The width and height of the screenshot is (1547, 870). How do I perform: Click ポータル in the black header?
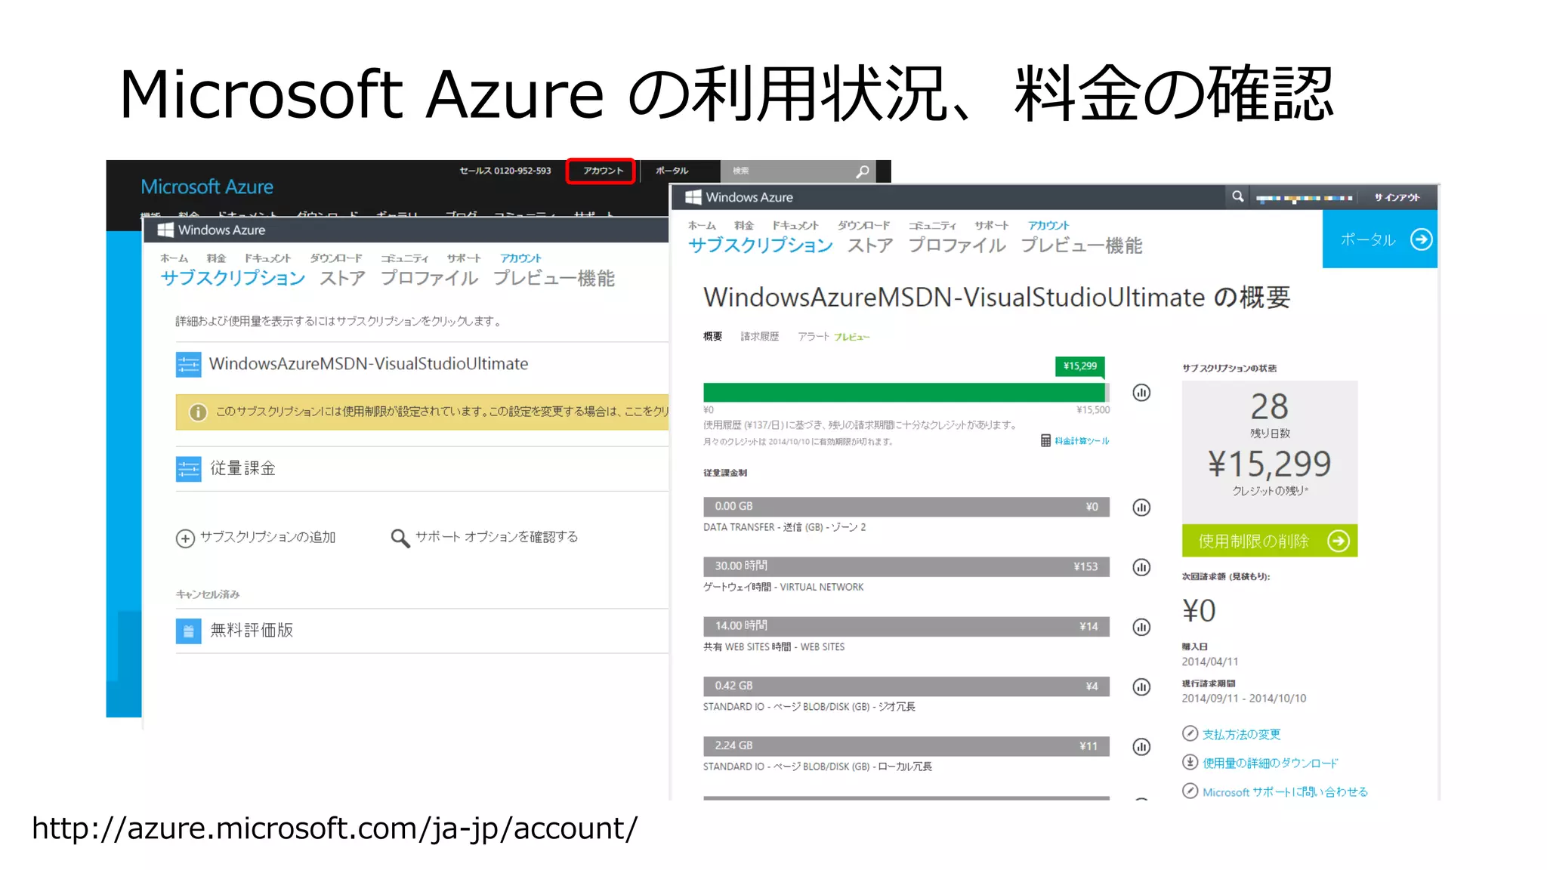672,171
